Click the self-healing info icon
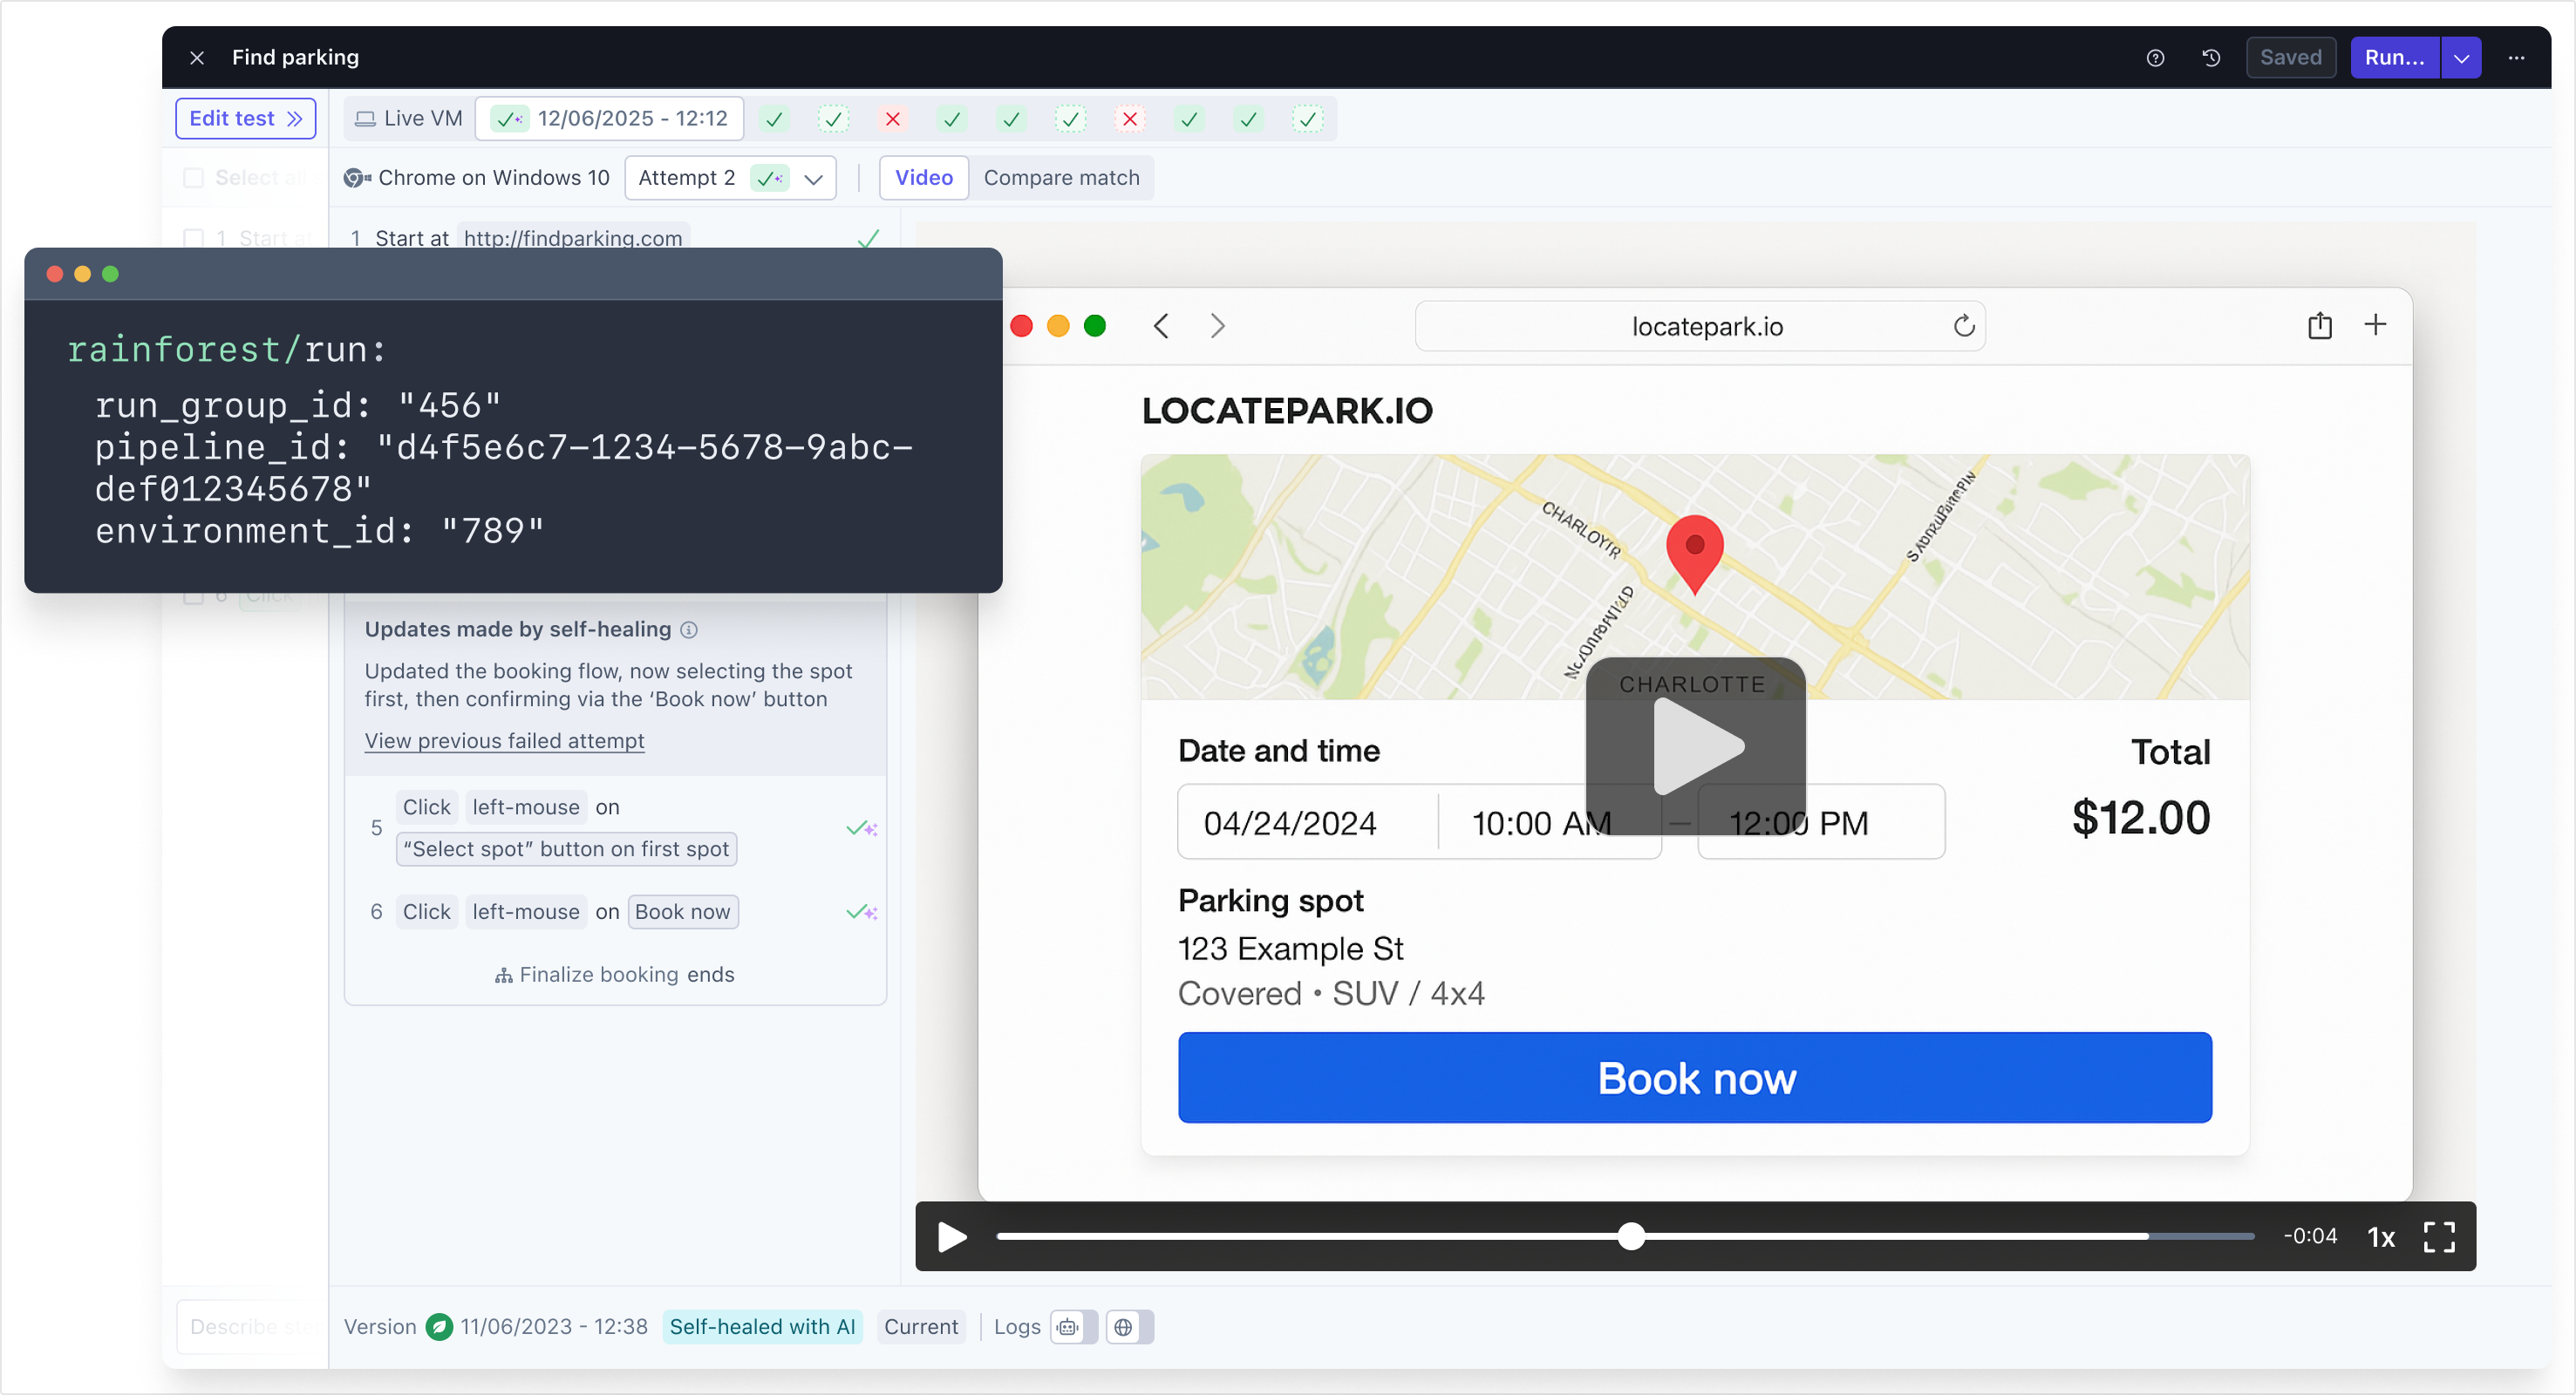The height and width of the screenshot is (1395, 2576). 689,630
